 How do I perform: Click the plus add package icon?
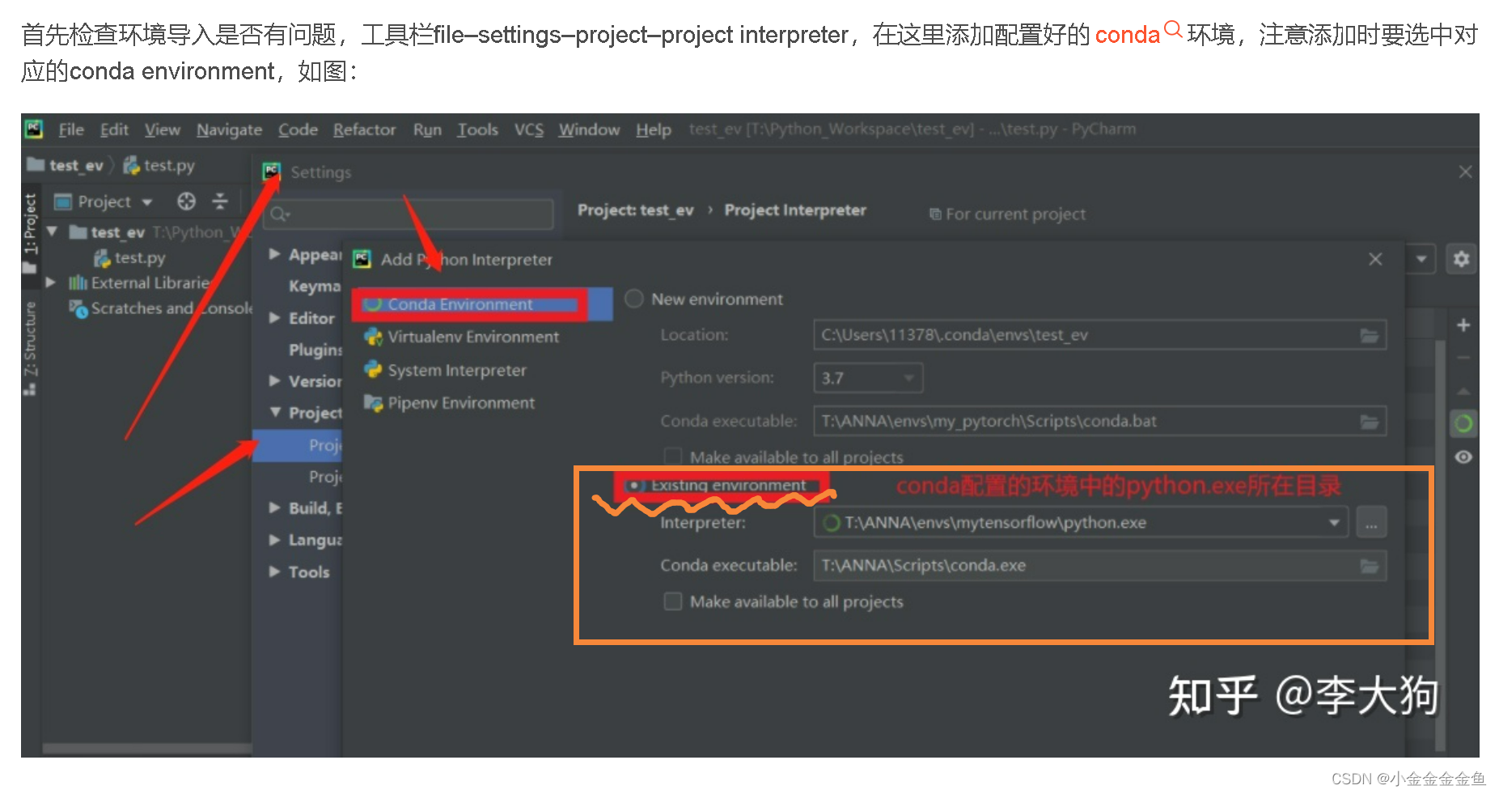click(x=1463, y=325)
